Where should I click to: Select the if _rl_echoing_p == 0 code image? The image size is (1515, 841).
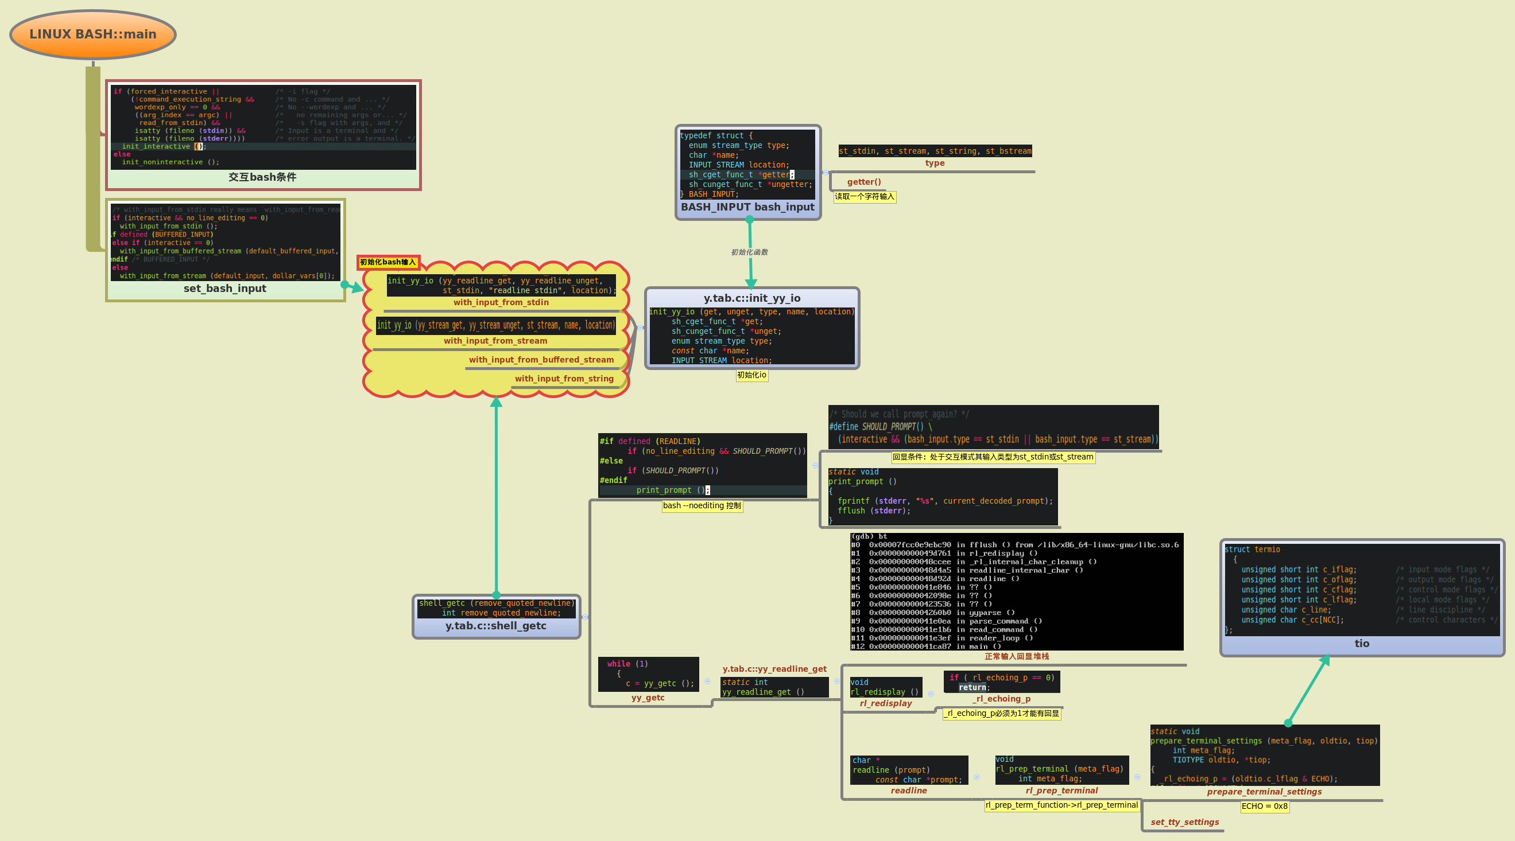(x=1002, y=682)
